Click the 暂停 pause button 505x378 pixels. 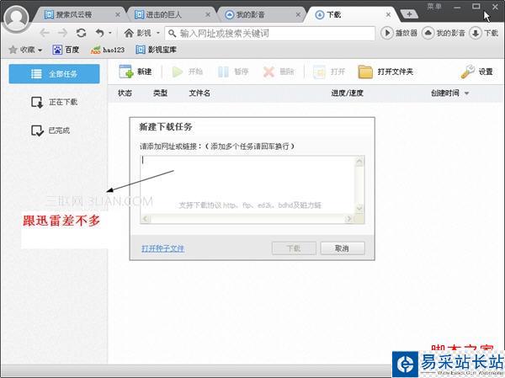[233, 72]
